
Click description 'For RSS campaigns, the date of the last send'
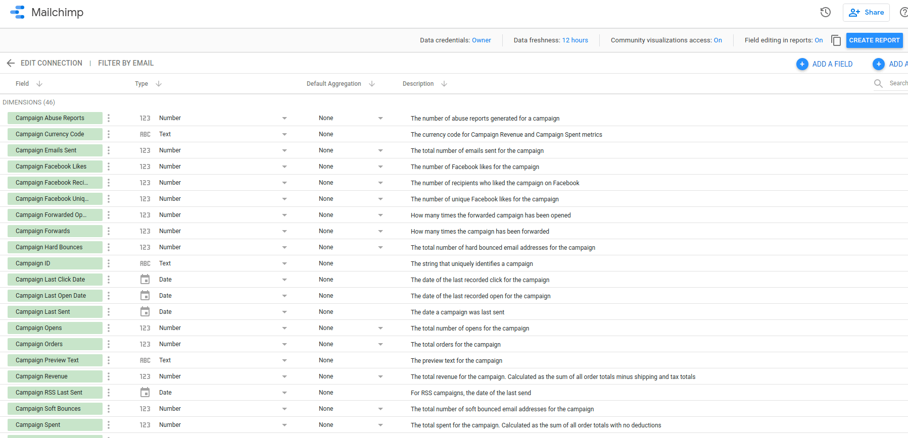(470, 393)
